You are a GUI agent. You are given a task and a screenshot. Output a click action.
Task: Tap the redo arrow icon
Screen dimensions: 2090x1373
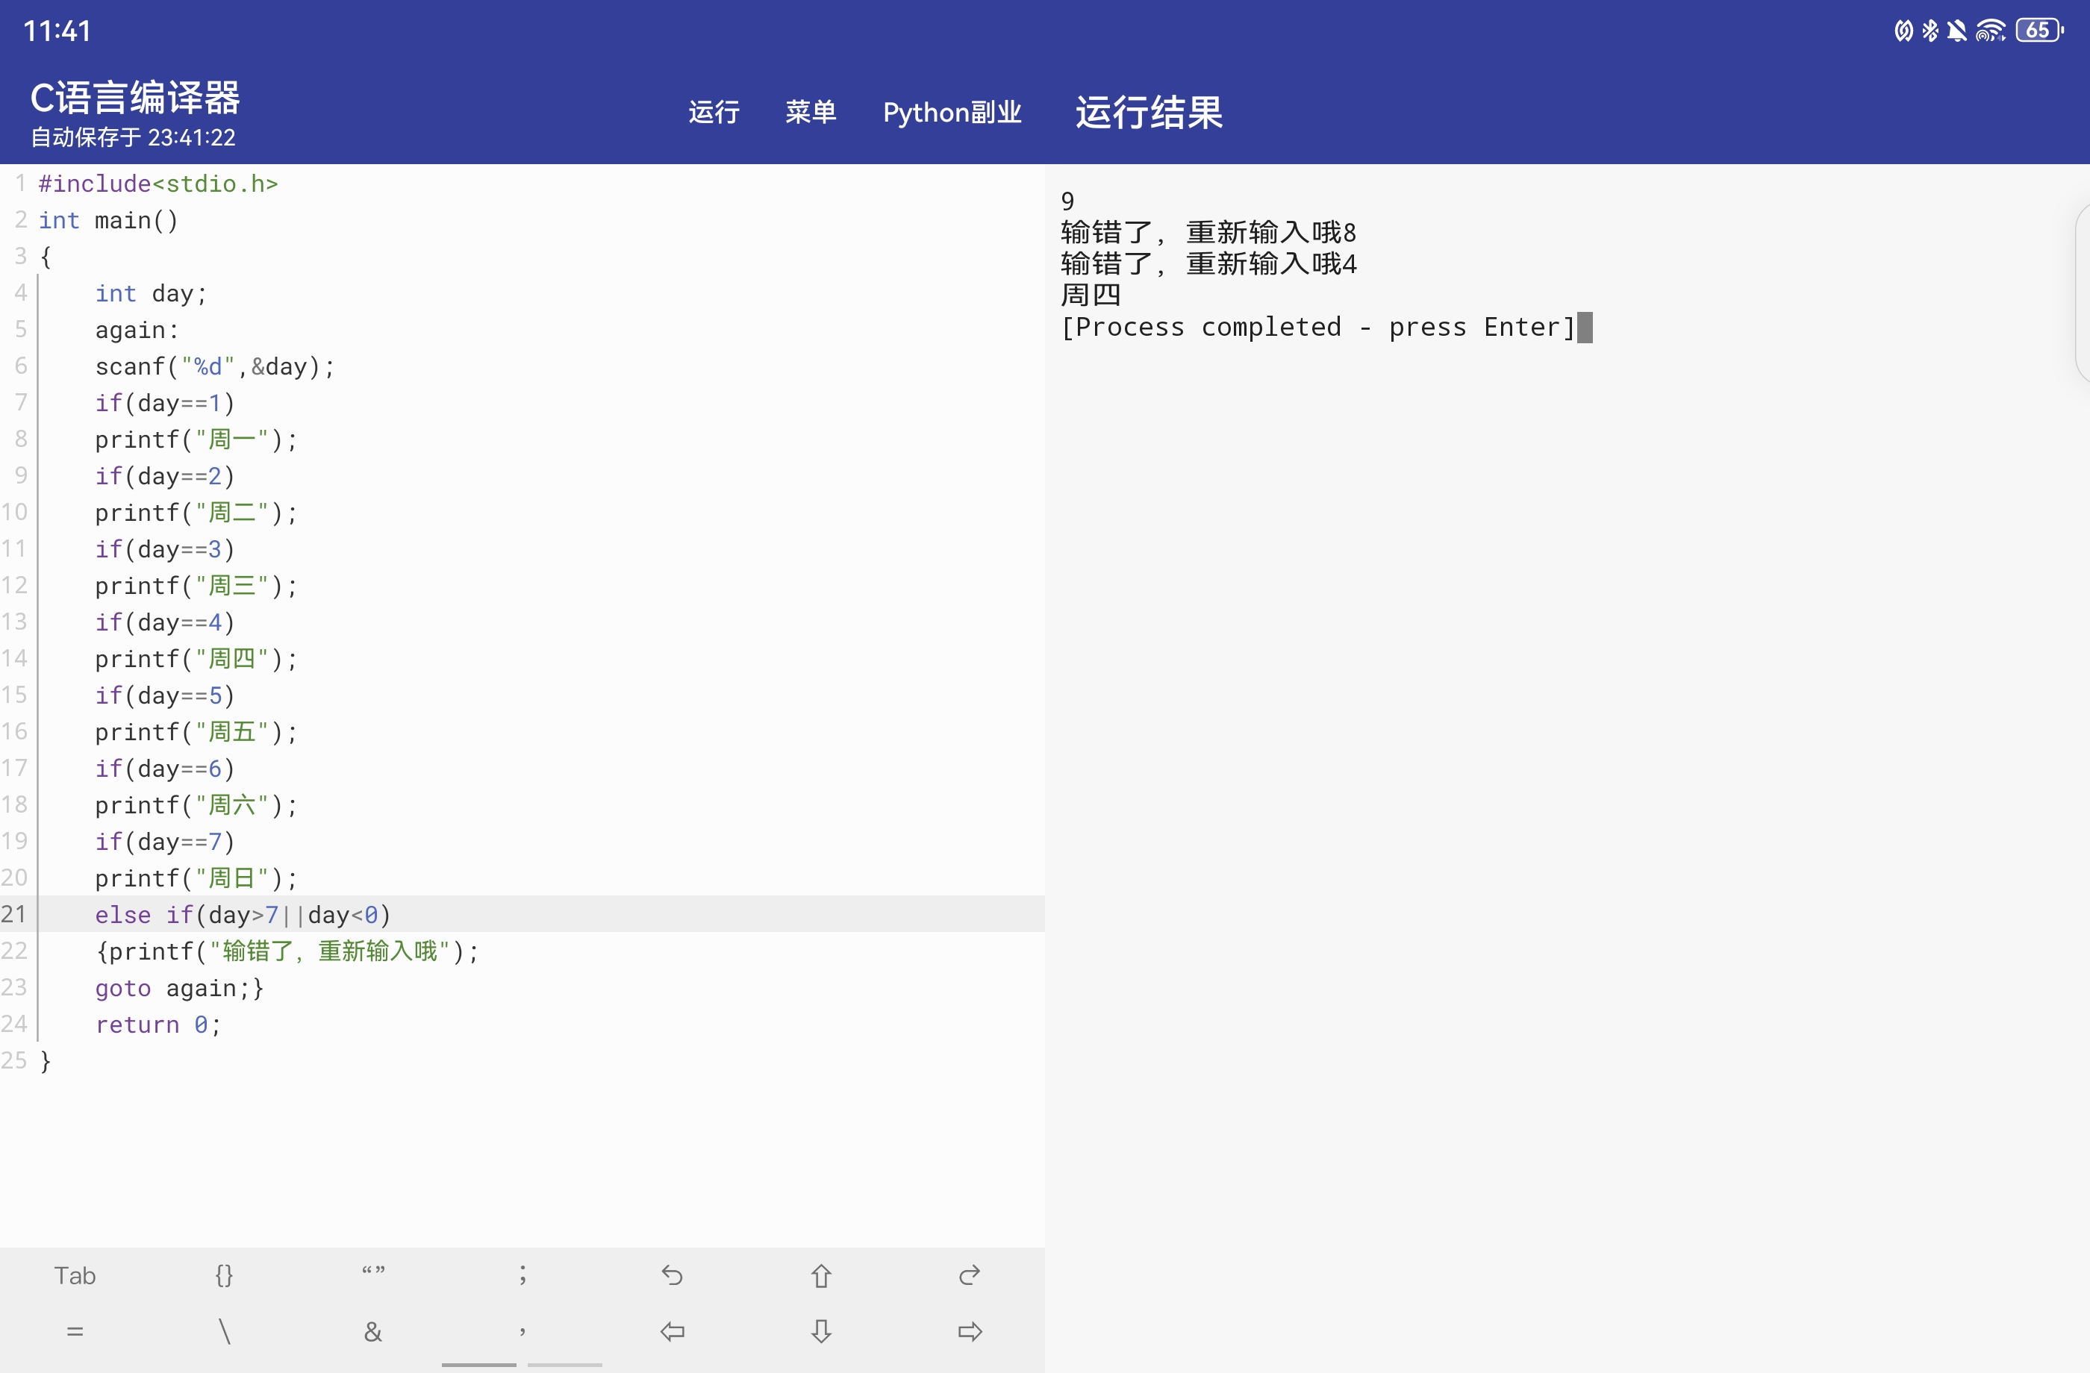(970, 1275)
